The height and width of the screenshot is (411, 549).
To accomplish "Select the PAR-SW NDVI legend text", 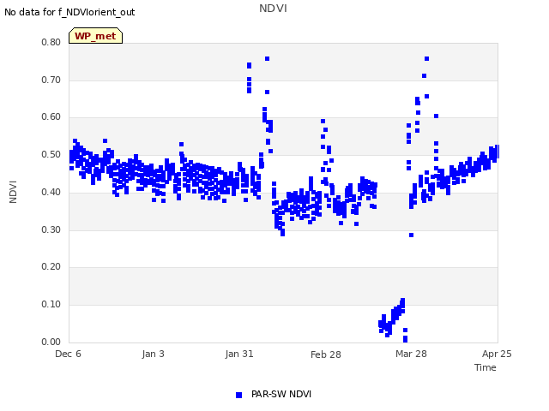I will pyautogui.click(x=281, y=394).
